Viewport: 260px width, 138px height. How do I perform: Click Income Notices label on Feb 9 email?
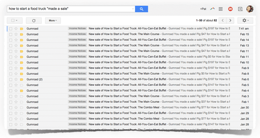tap(77, 68)
